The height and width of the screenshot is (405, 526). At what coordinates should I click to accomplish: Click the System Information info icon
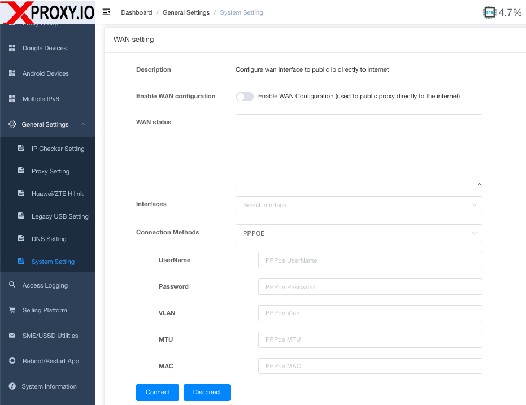coord(12,386)
